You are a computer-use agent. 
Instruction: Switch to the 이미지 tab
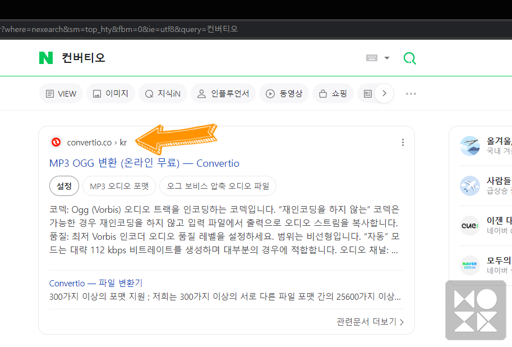[110, 94]
